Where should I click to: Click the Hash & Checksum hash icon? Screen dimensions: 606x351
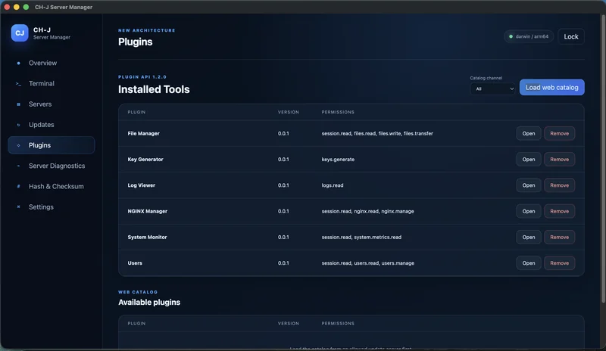18,187
